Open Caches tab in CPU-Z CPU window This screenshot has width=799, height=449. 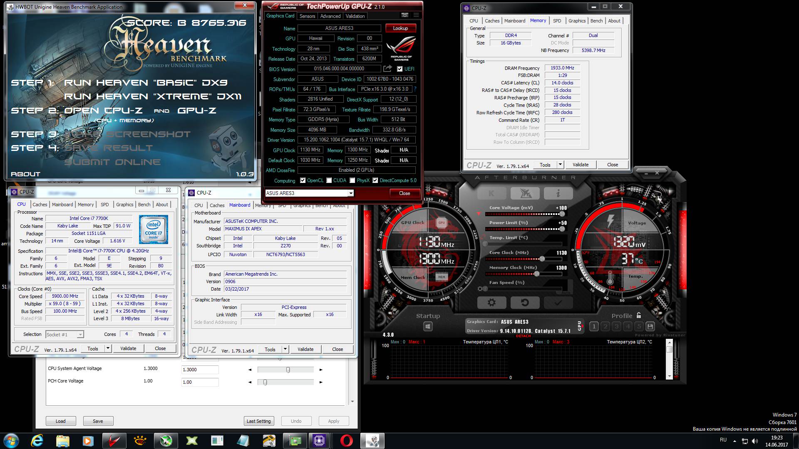click(x=40, y=205)
